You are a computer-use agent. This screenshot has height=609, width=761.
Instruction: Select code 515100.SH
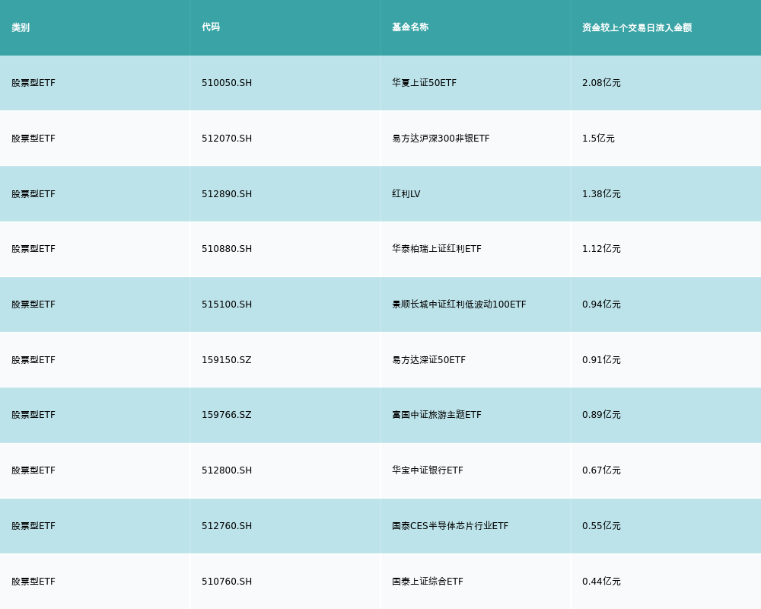[227, 304]
